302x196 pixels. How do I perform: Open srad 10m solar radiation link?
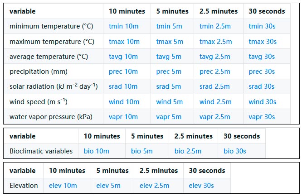[123, 86]
